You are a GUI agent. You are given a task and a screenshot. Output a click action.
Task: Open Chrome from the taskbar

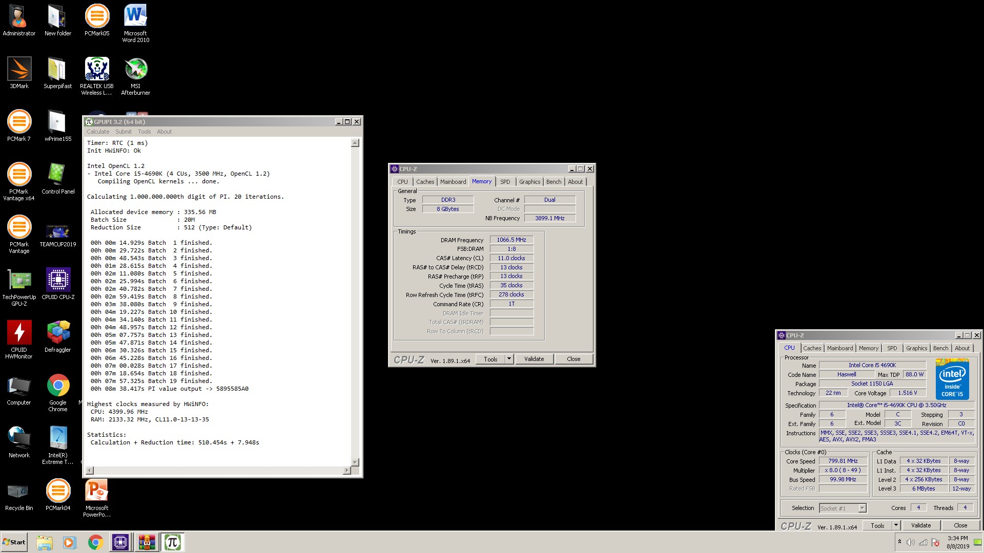point(95,542)
